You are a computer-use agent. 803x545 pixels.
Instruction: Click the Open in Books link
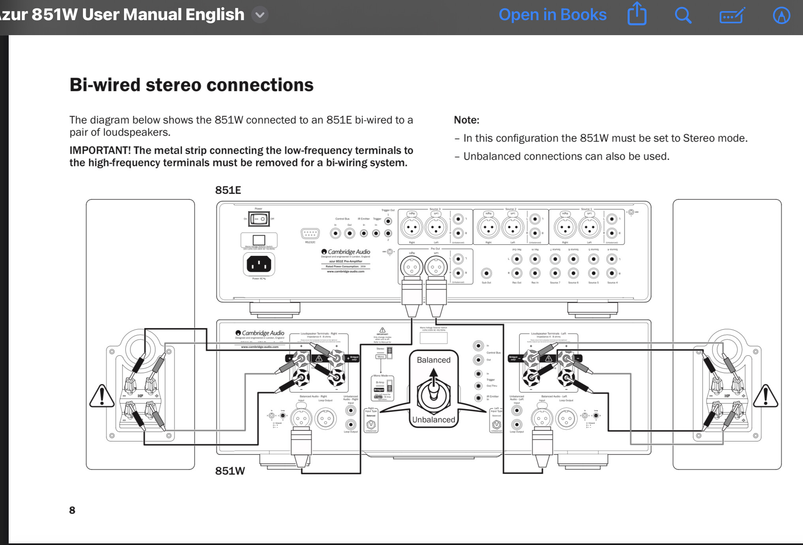[x=552, y=15]
